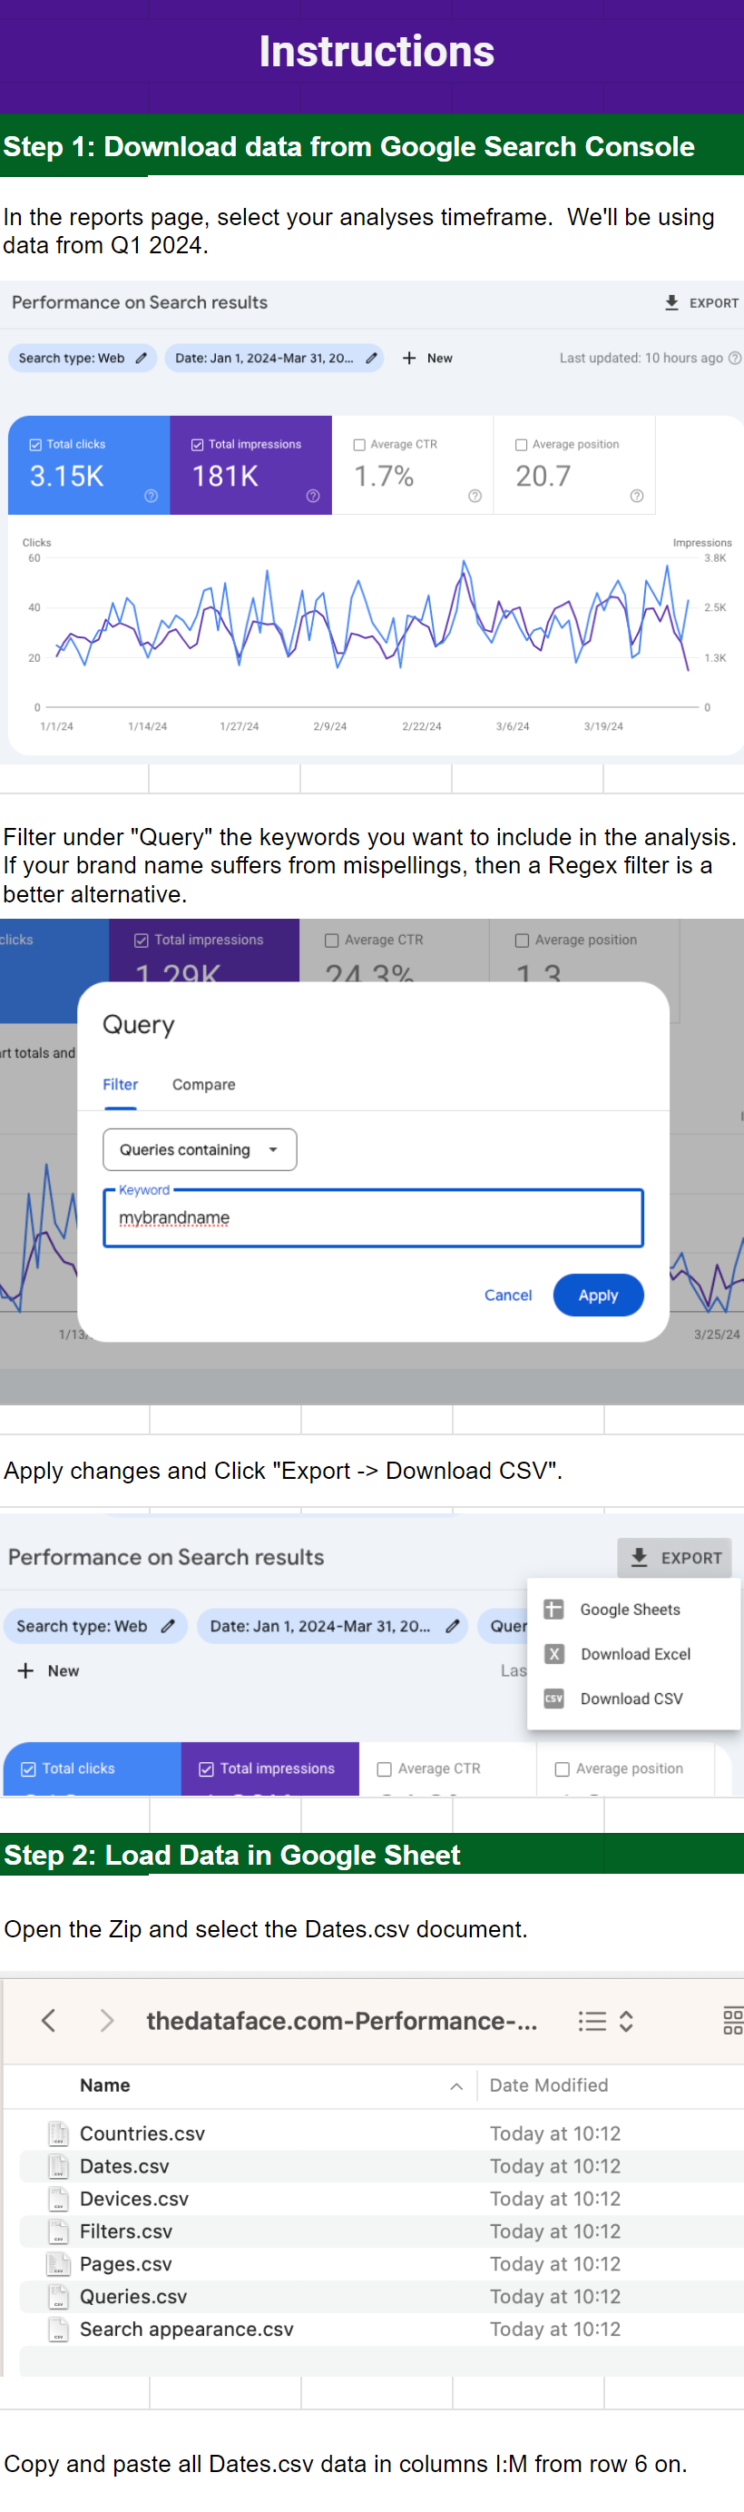Viewport: 744px width, 2512px height.
Task: Click Cancel in Query dialog
Action: click(508, 1295)
